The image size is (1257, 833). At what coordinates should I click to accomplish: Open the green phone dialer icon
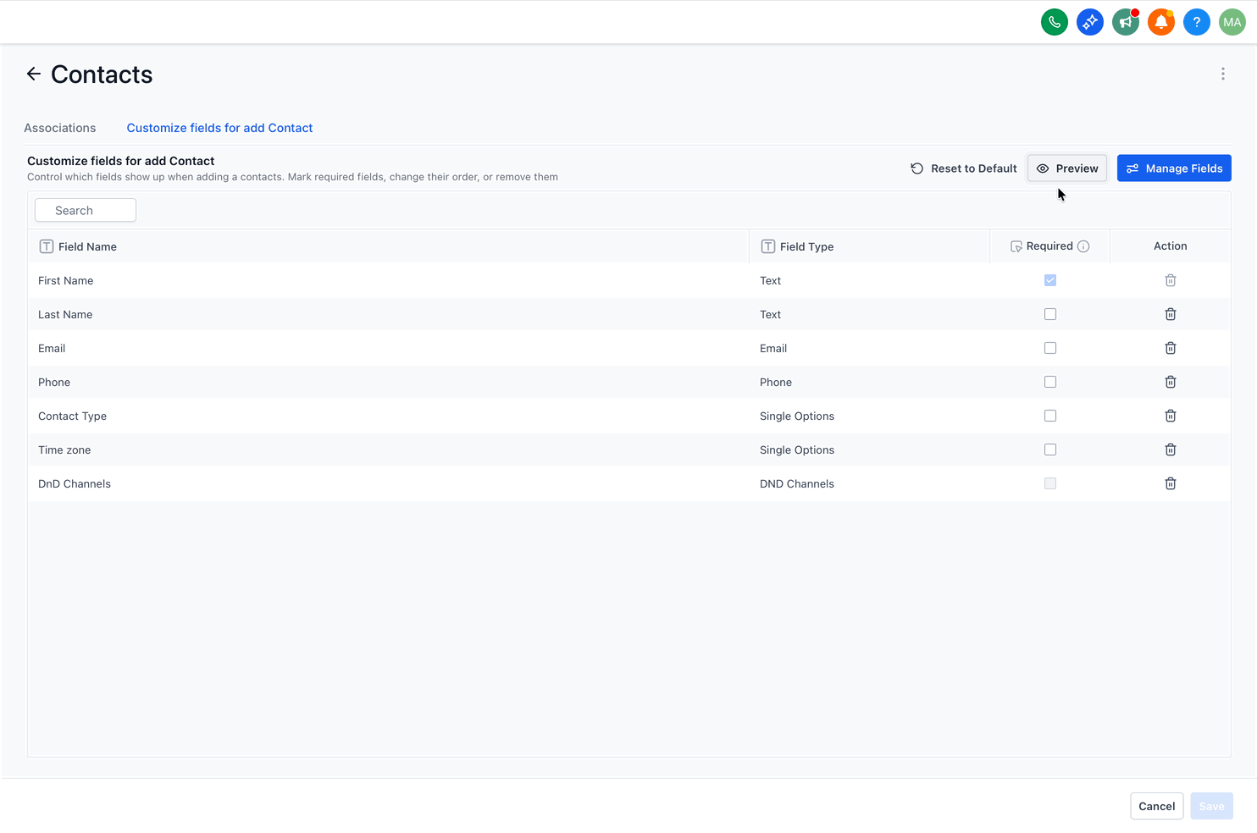(1055, 22)
